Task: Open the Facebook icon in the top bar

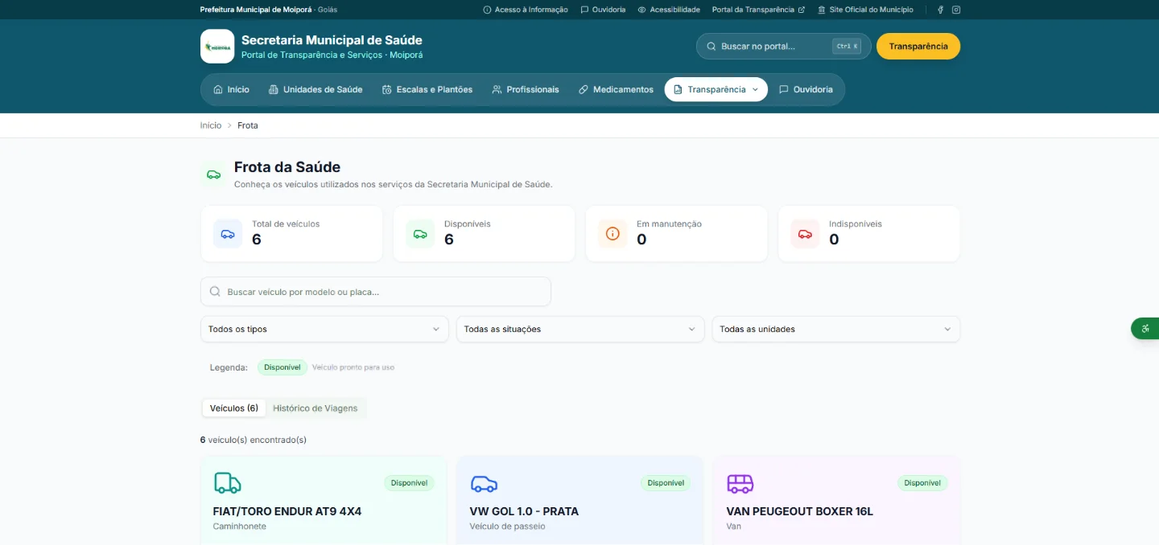Action: tap(940, 10)
